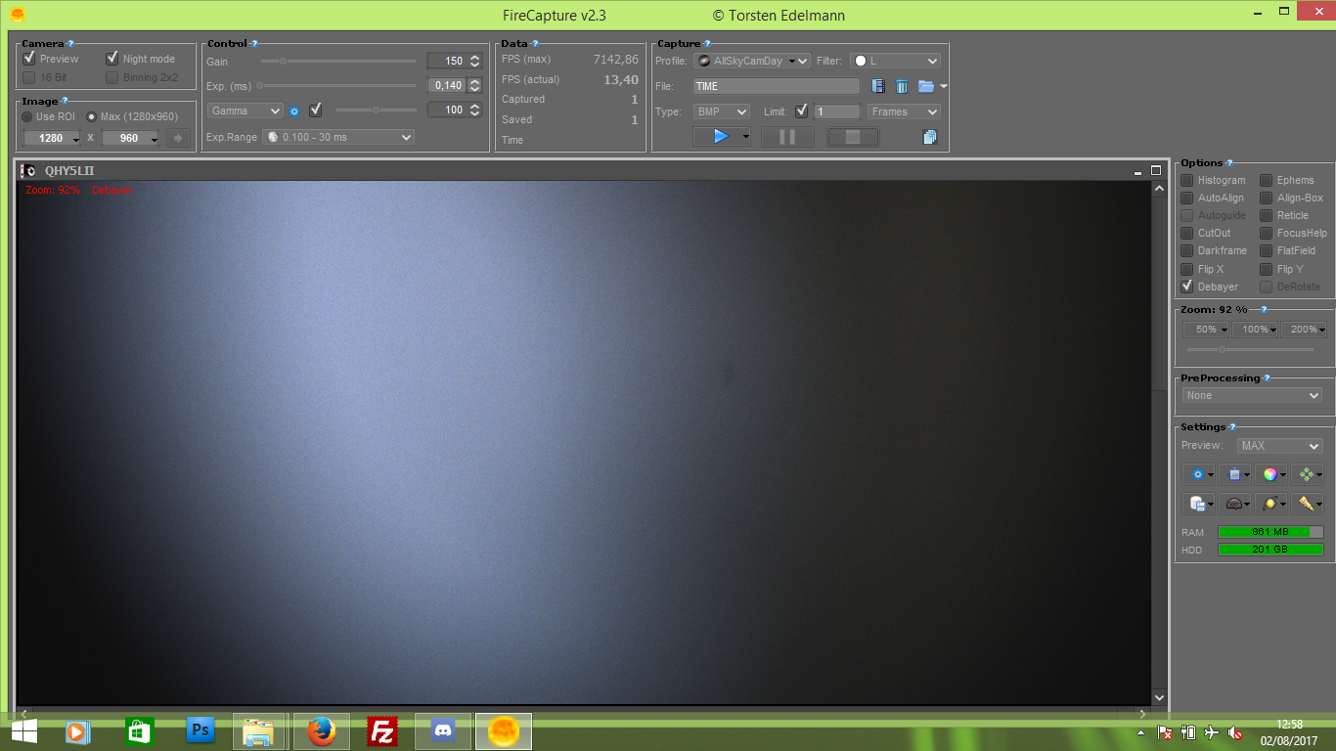Enable the Histogram option

click(x=1187, y=181)
